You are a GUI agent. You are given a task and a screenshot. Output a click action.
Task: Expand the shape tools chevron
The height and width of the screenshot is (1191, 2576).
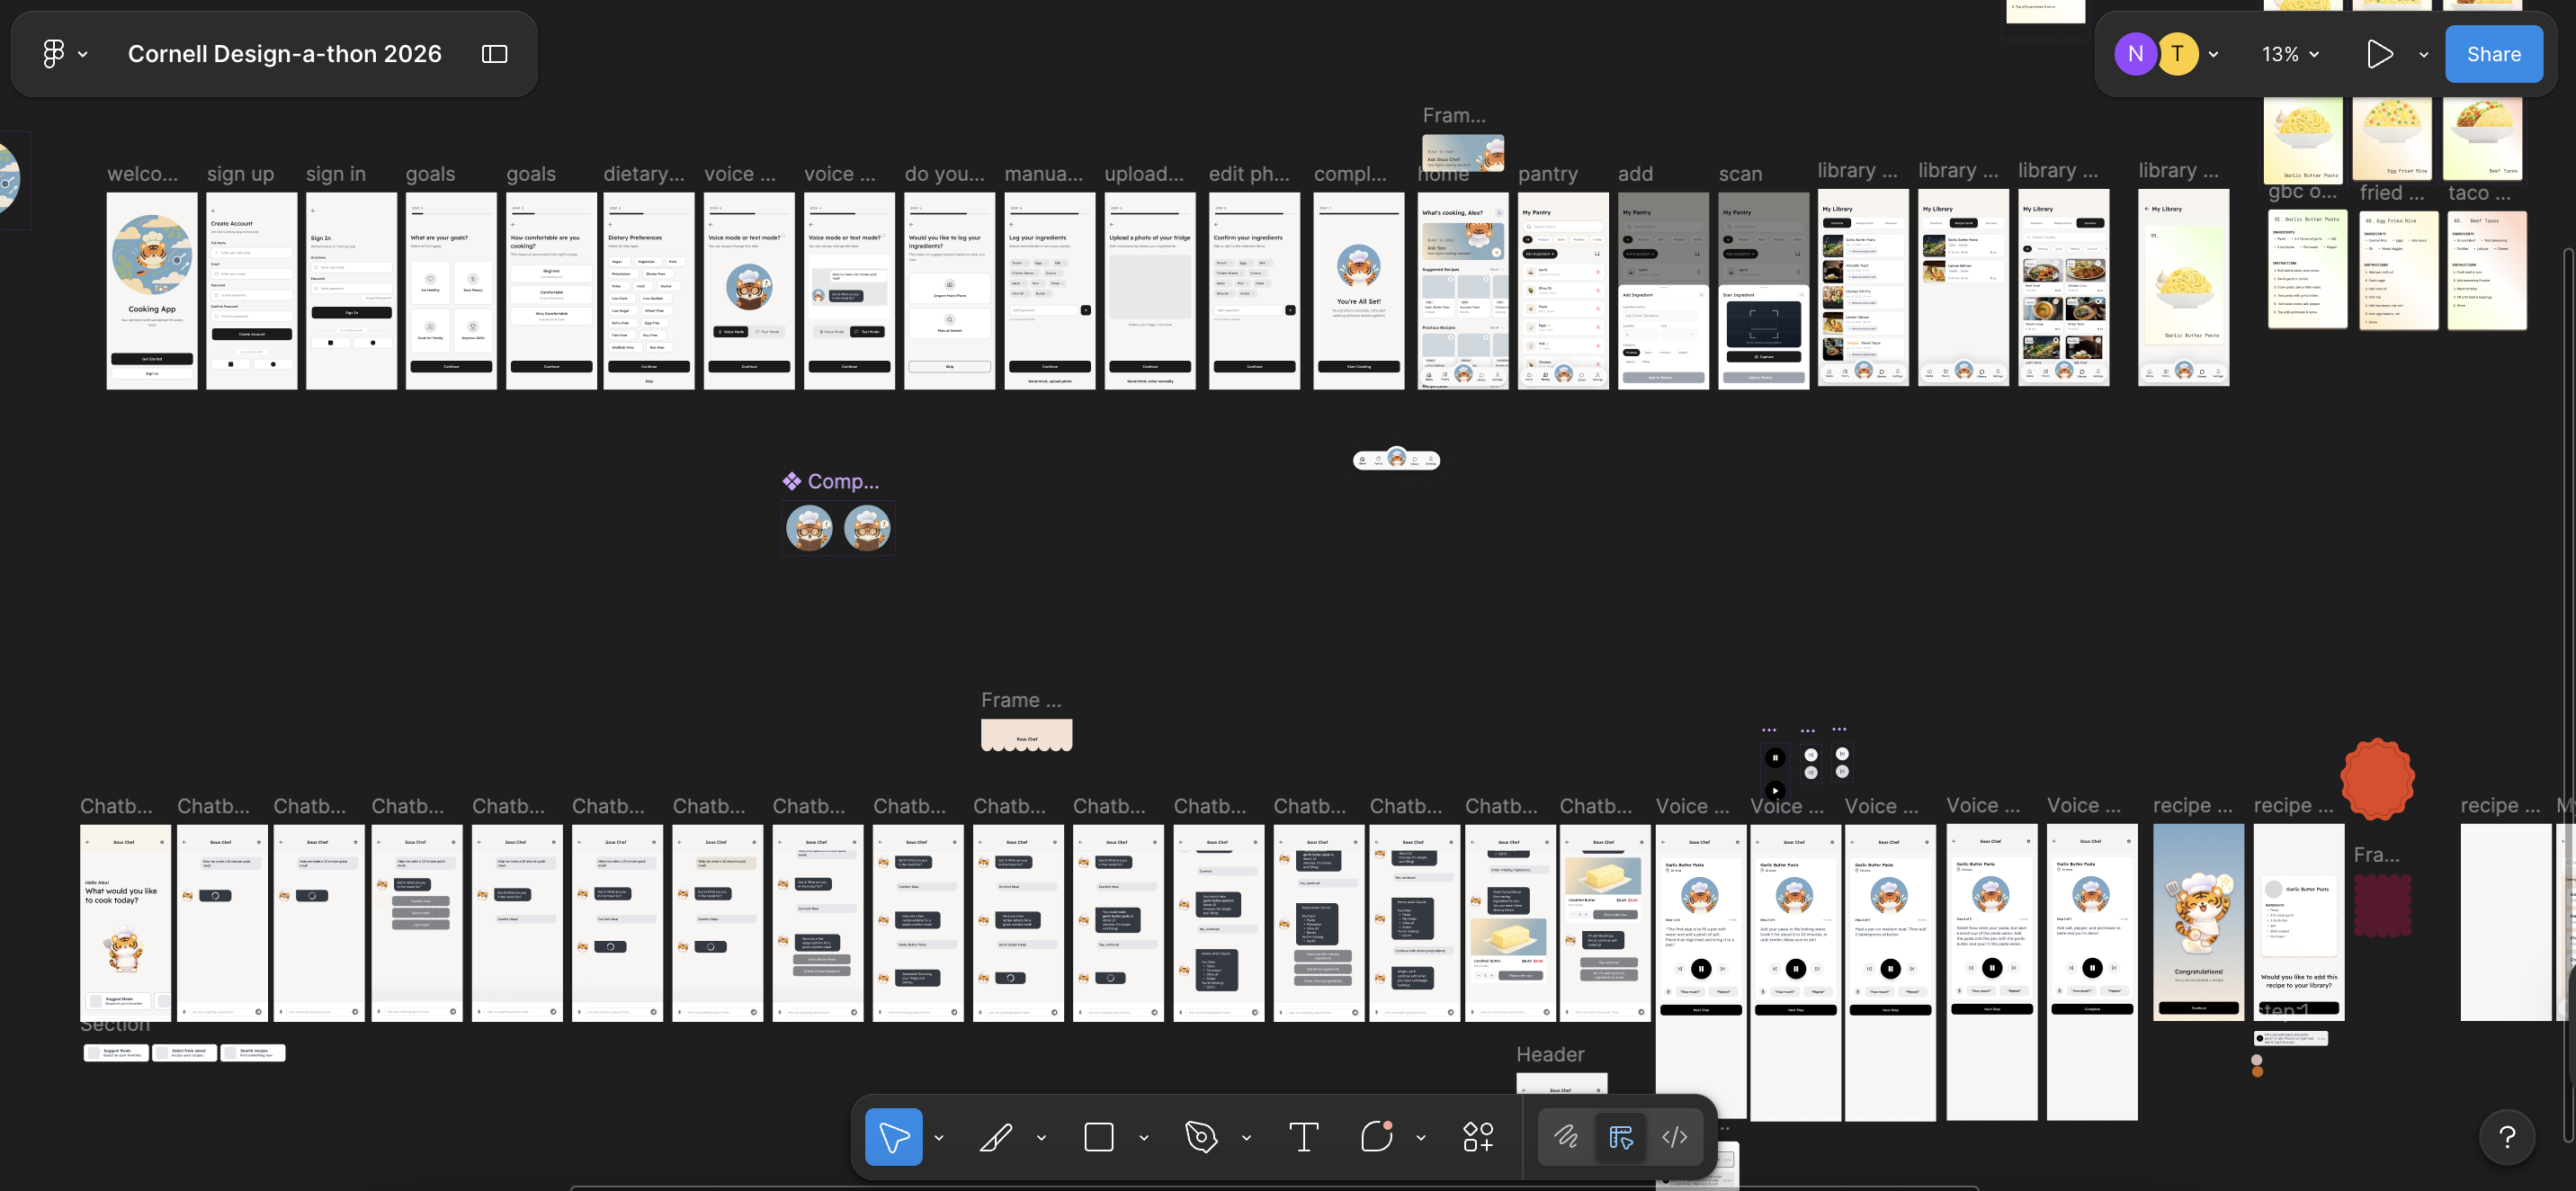[x=1144, y=1138]
